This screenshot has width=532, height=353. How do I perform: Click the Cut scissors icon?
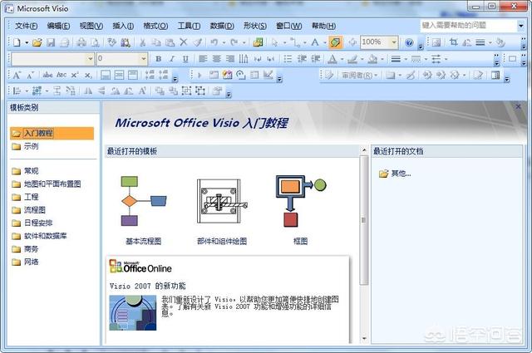[x=142, y=42]
